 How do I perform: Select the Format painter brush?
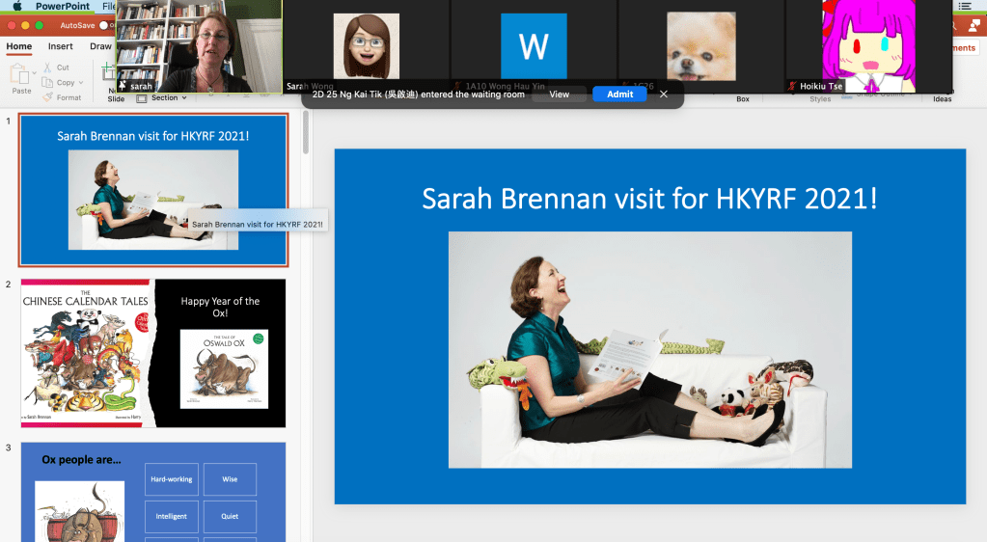coord(47,97)
